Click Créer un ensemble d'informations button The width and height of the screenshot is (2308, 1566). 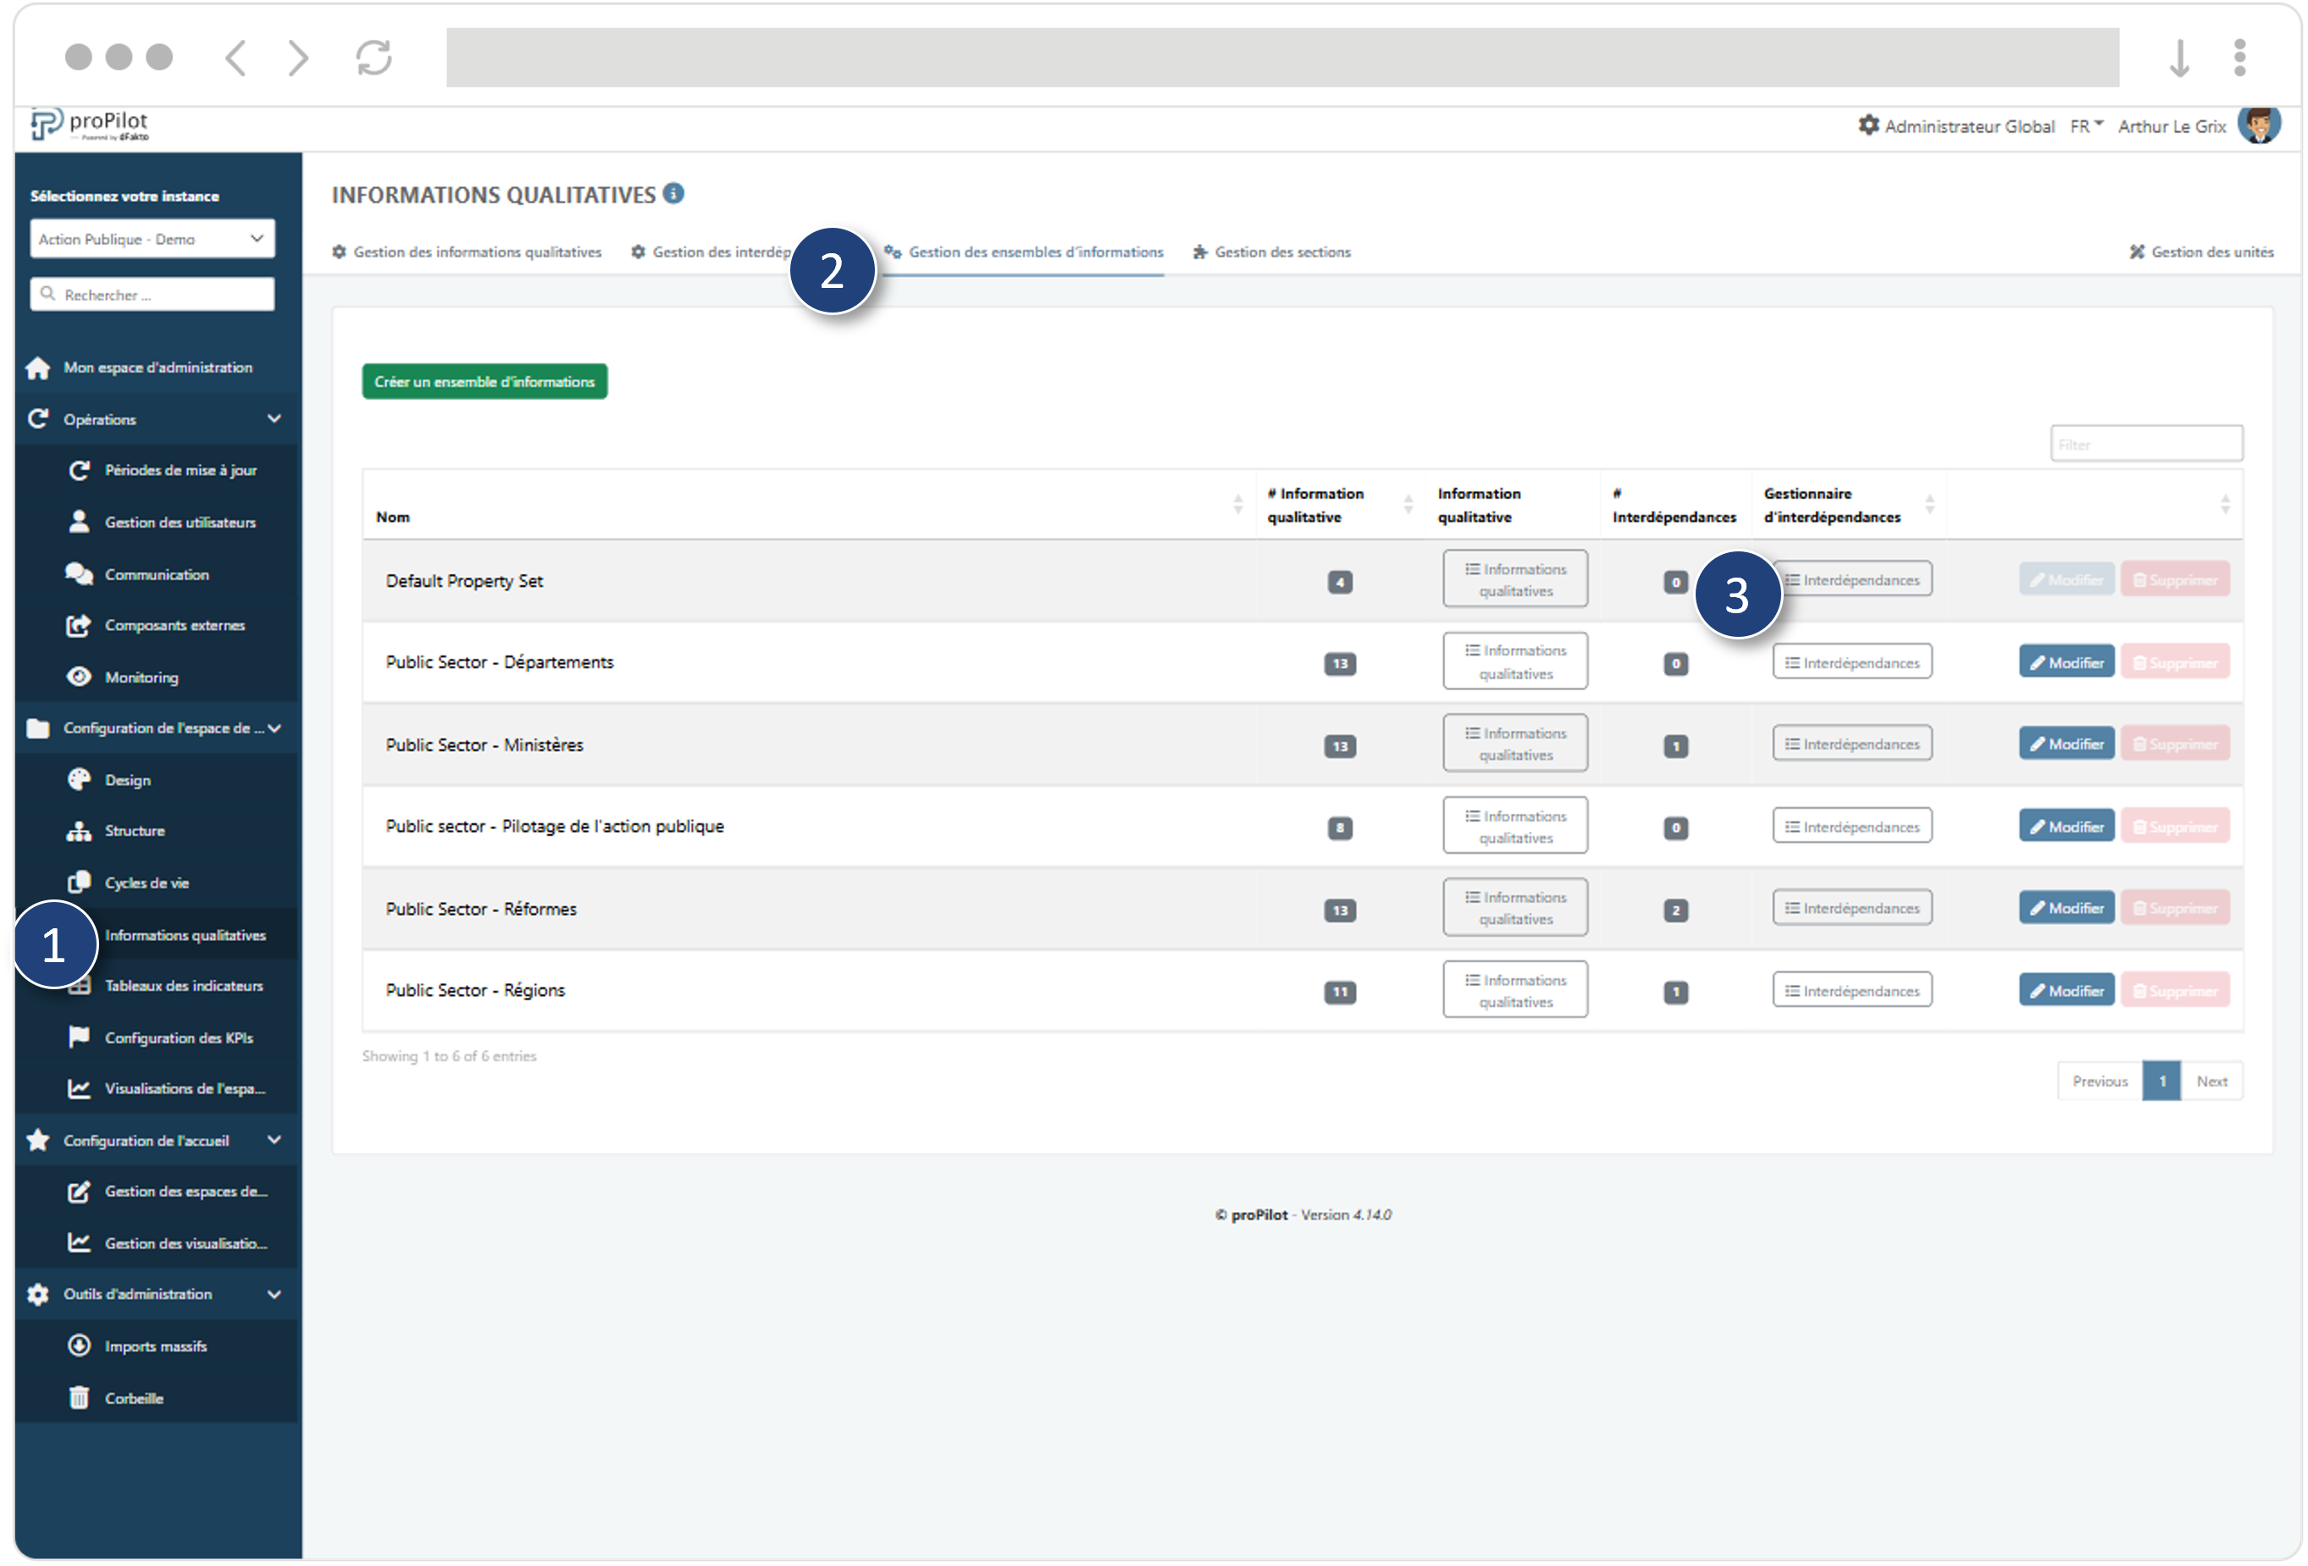point(484,380)
